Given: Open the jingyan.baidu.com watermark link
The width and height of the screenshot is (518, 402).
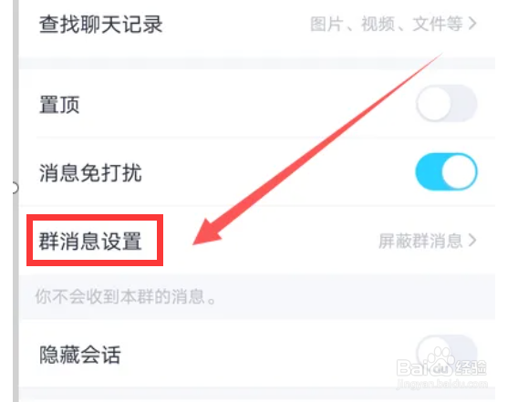Looking at the screenshot, I should [x=441, y=384].
